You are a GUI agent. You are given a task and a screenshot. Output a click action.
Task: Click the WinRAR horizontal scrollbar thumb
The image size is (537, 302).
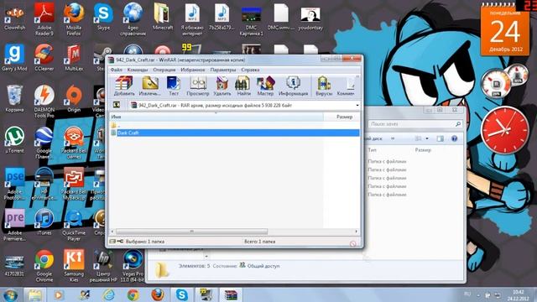pyautogui.click(x=192, y=232)
